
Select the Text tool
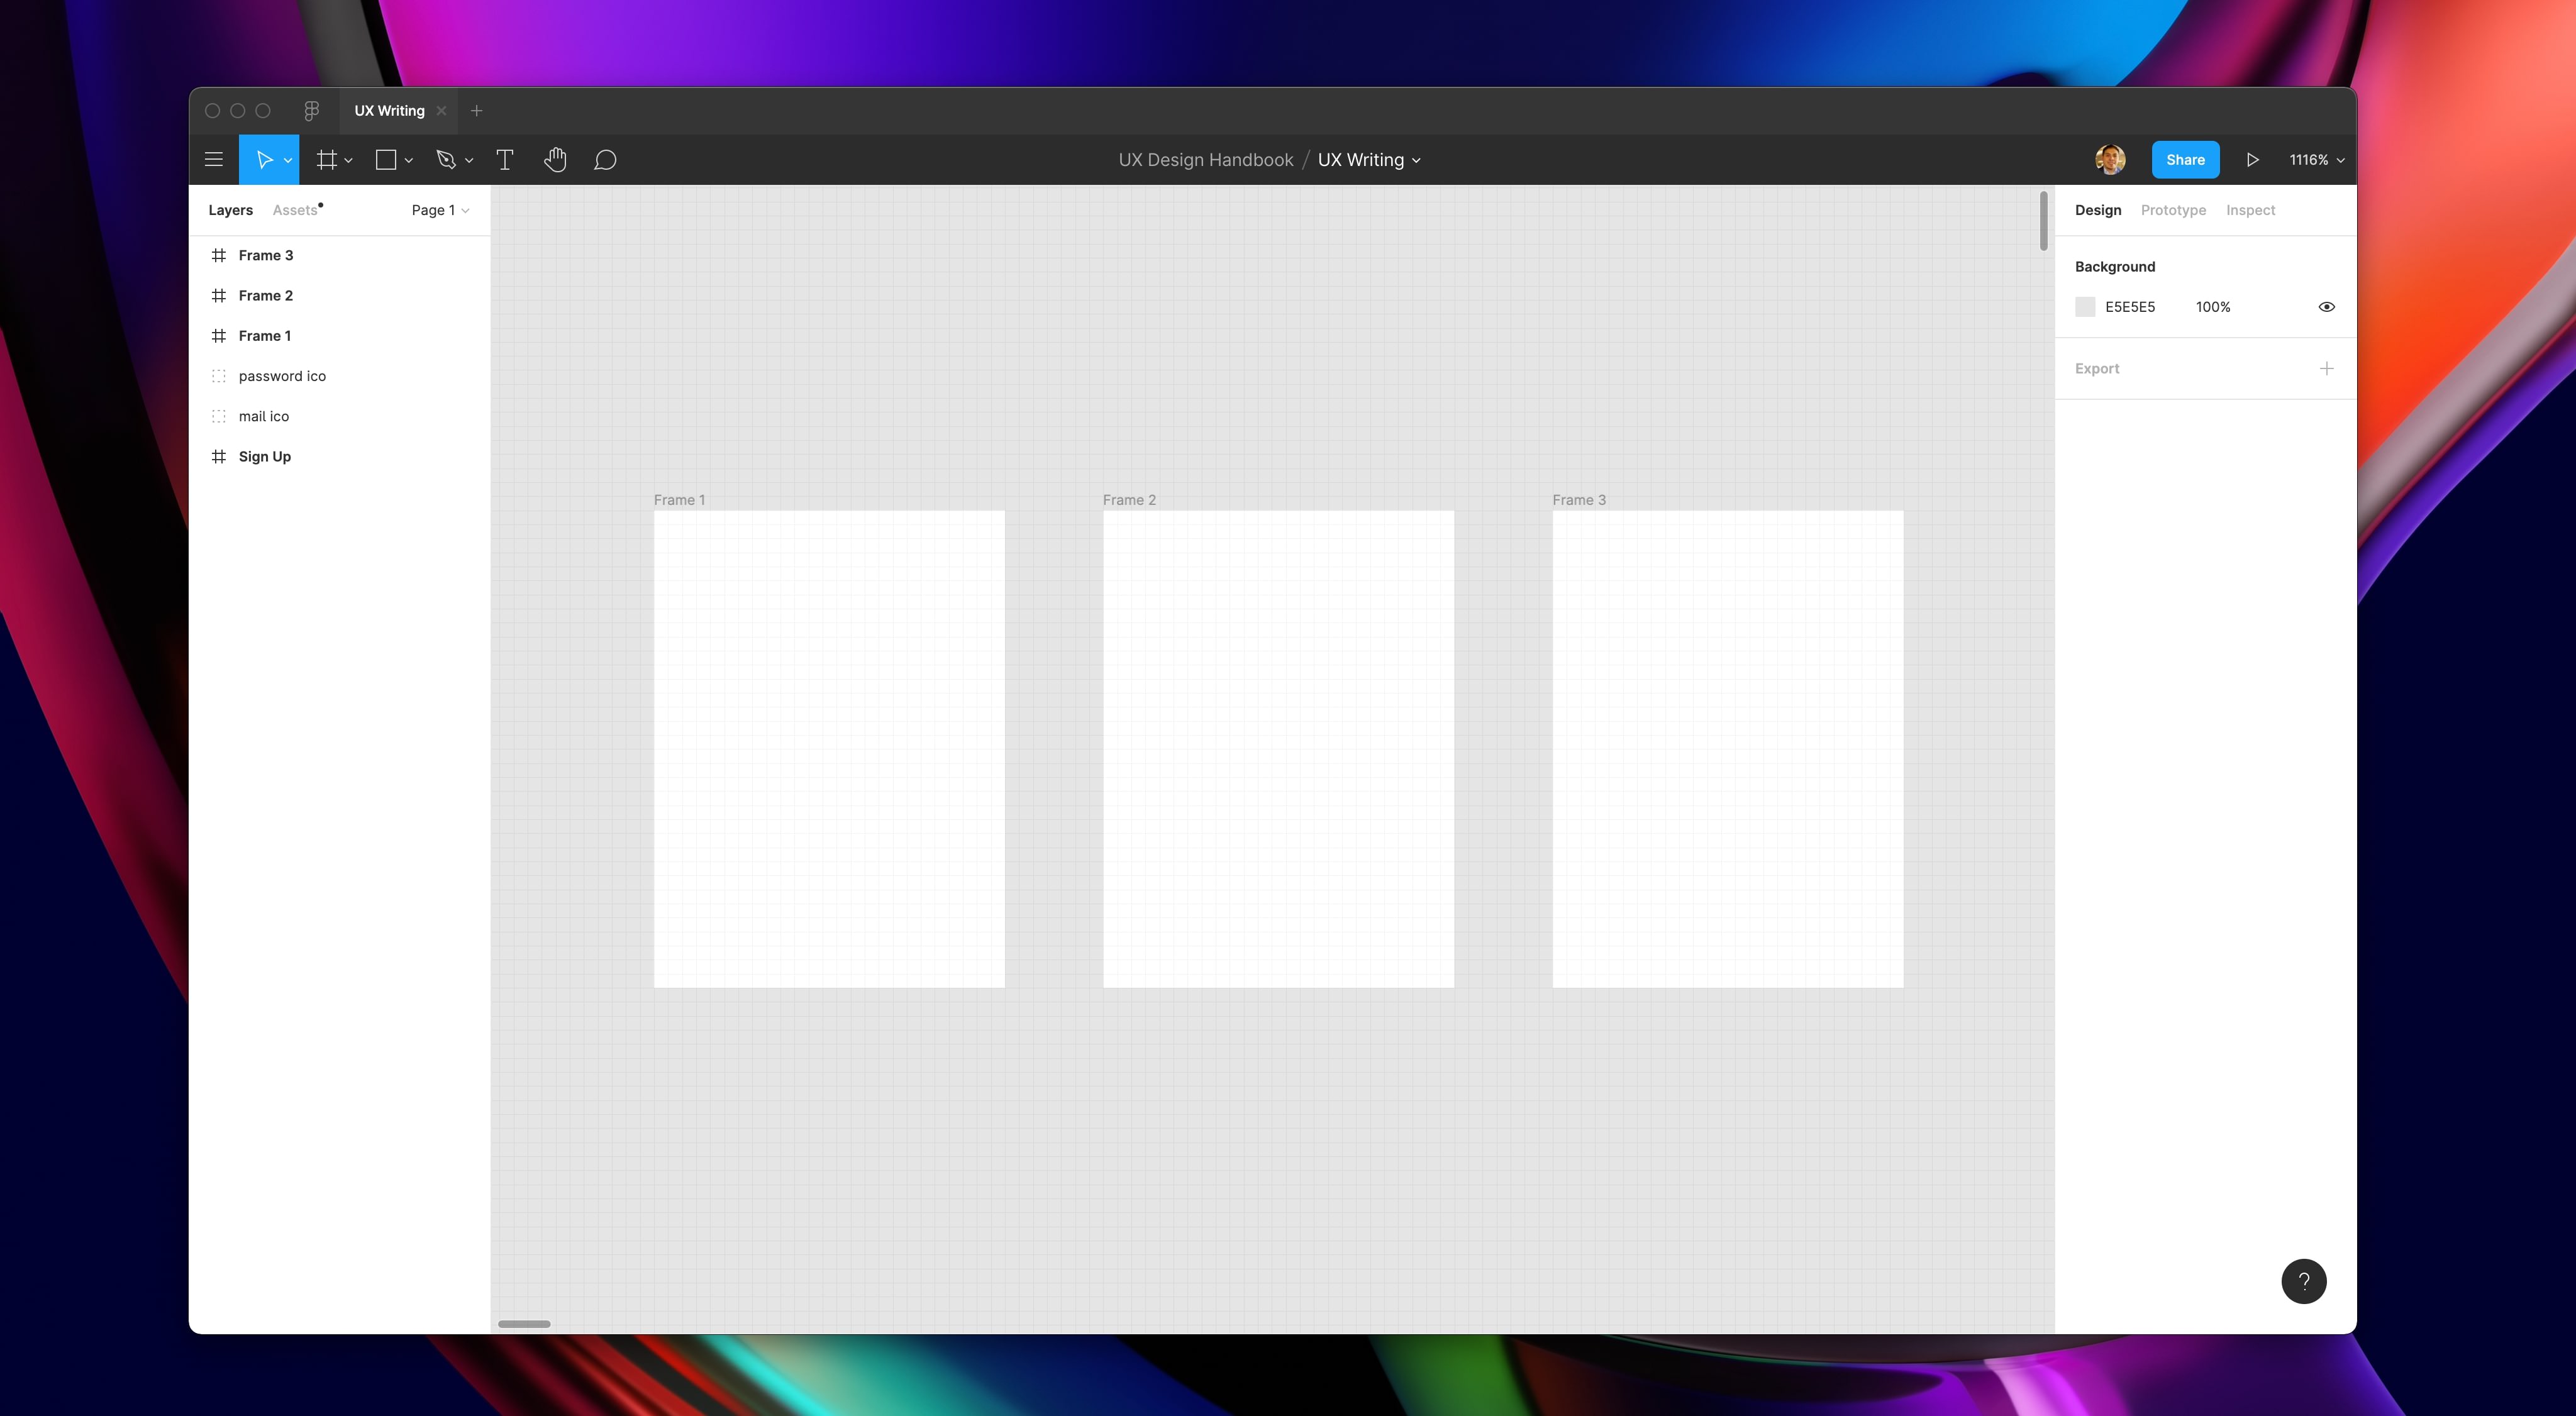click(505, 160)
